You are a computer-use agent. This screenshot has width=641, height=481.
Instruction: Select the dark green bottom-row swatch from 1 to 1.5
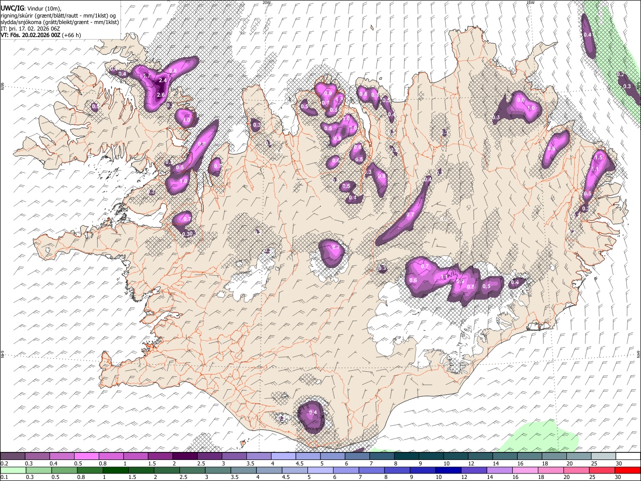click(115, 470)
